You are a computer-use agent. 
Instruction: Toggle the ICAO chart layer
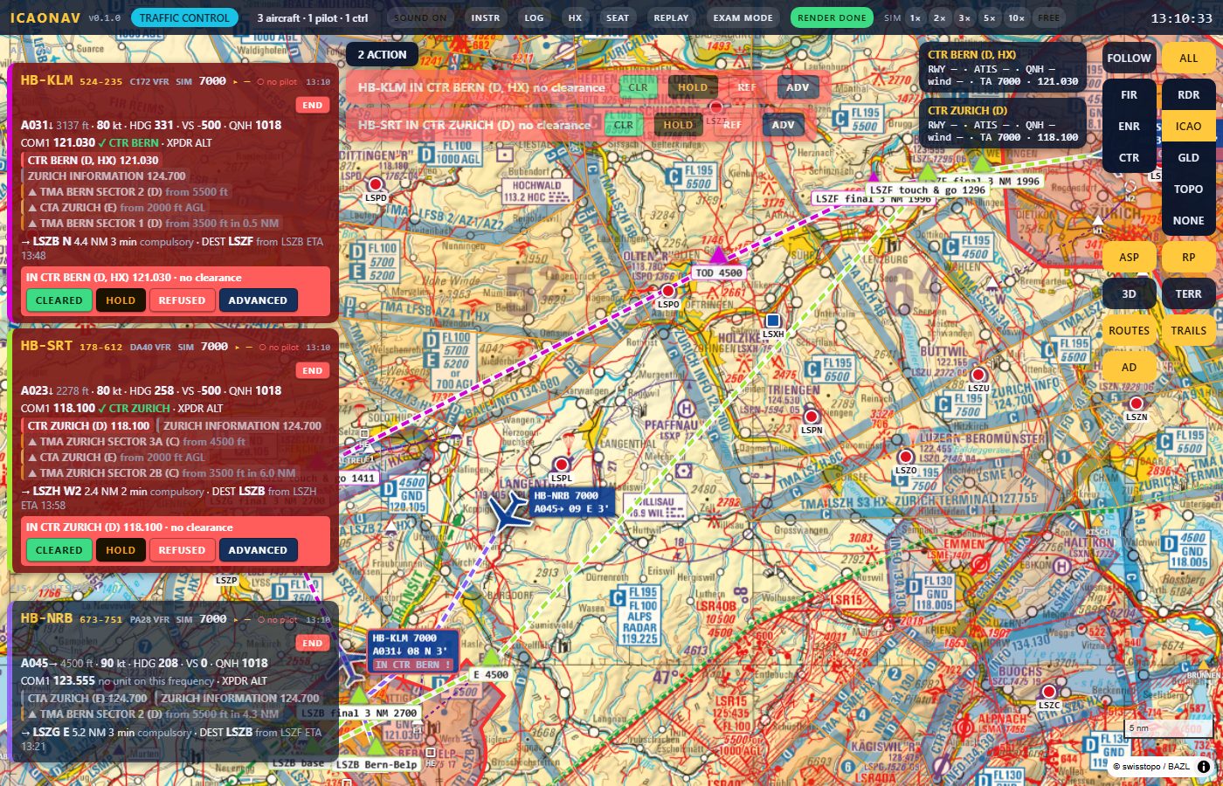1188,127
